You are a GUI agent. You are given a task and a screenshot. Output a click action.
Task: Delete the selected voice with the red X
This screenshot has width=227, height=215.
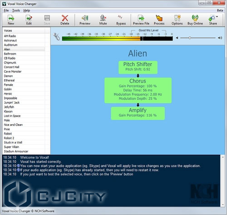pos(65,20)
